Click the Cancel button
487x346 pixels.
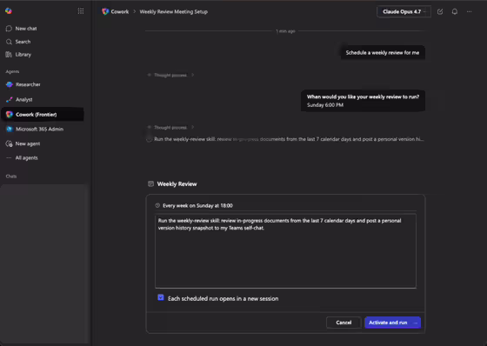click(x=344, y=323)
